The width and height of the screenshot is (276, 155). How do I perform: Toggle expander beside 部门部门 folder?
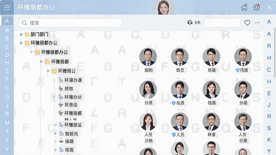pyautogui.click(x=21, y=34)
